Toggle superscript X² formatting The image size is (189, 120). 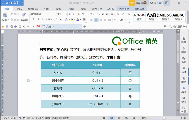tap(55, 19)
